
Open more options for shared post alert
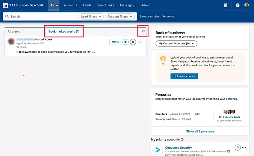click(140, 42)
